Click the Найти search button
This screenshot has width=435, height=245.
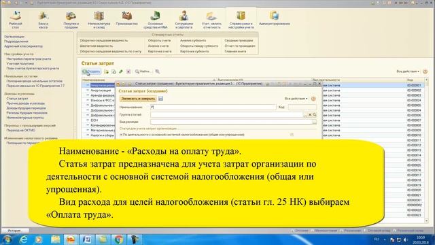[x=143, y=71]
